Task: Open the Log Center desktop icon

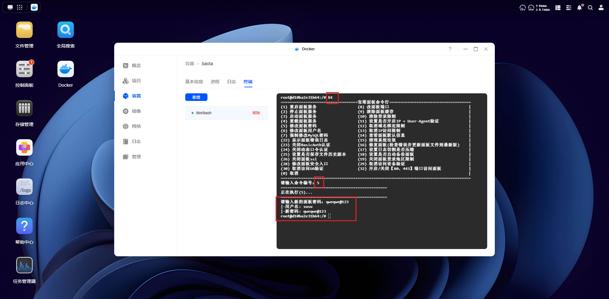Action: (24, 187)
